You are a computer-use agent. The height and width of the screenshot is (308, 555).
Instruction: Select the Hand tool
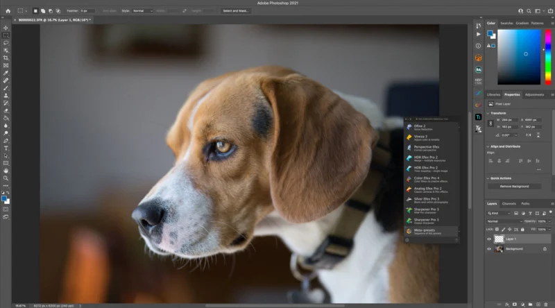[x=6, y=170]
